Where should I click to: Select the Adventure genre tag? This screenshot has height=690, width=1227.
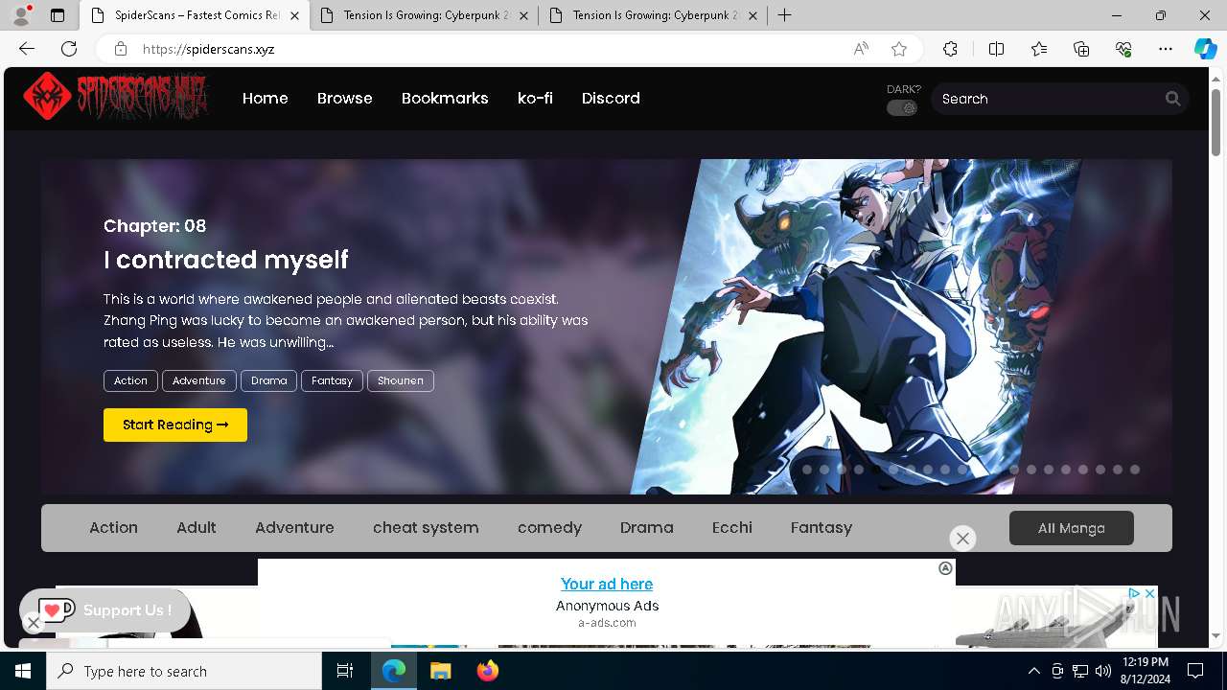pos(199,380)
